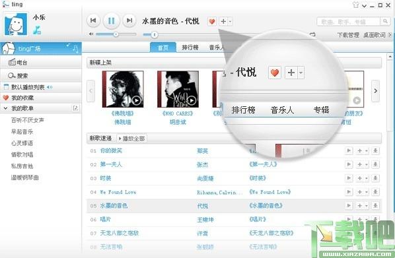Viewport: 395px width, 258px height.
Task: Open playlist 心灵絮语
Action: click(x=22, y=143)
